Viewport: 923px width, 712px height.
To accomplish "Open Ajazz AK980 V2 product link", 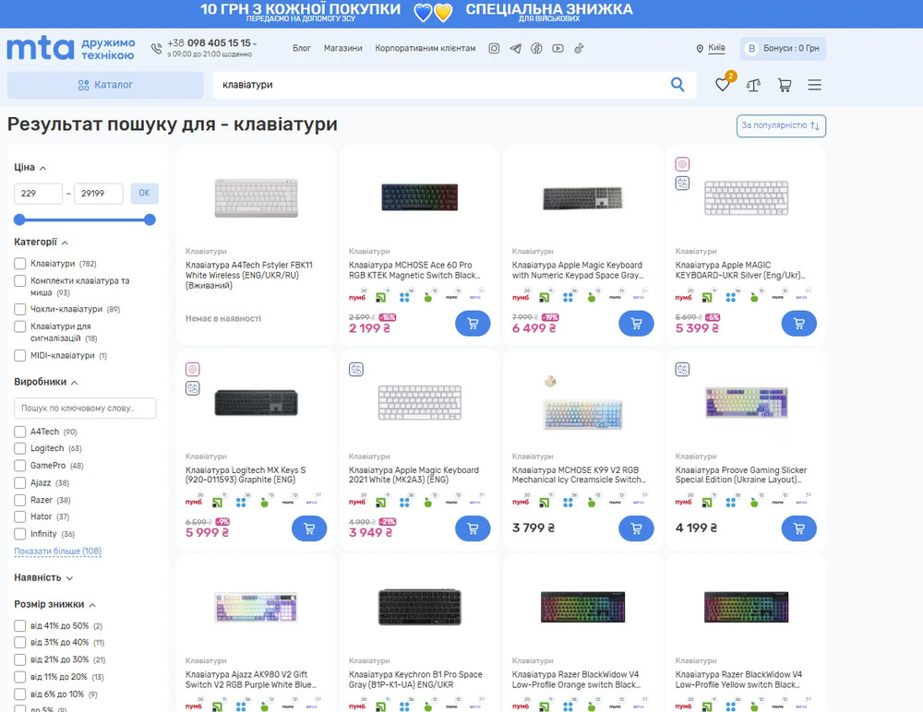I will coord(251,680).
